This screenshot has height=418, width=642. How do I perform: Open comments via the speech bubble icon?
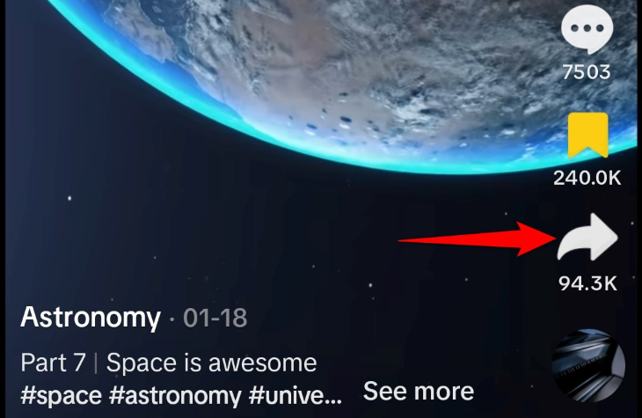tap(587, 30)
